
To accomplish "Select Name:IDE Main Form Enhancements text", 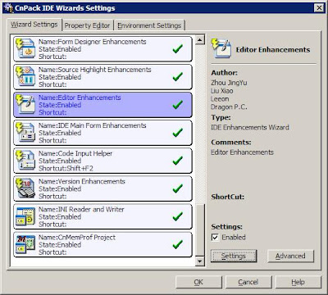I will (x=93, y=125).
